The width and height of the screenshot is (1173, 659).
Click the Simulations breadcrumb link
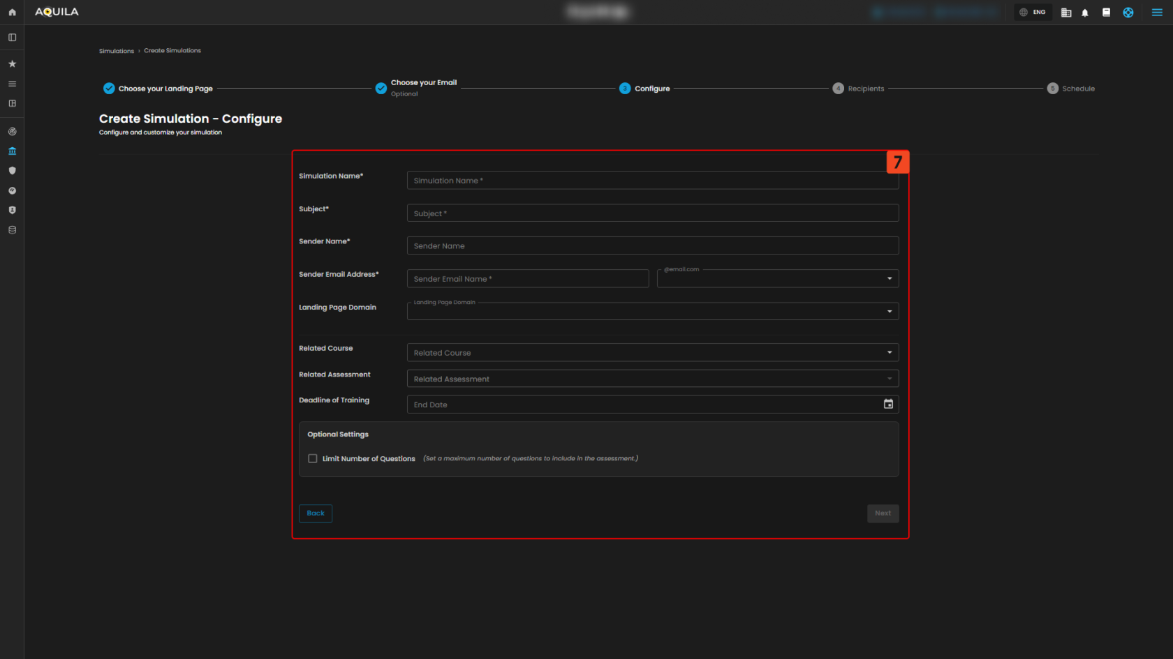116,51
